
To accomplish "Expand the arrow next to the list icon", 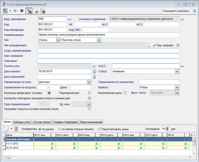I will [10, 11].
